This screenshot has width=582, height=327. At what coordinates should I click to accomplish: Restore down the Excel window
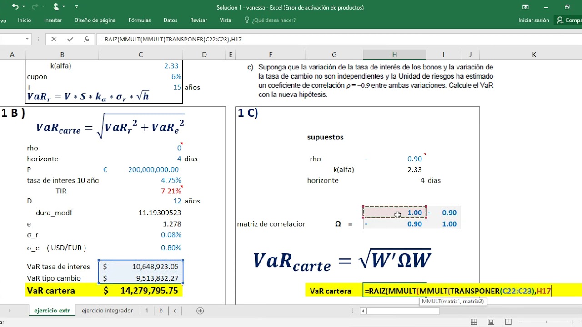[x=567, y=7]
